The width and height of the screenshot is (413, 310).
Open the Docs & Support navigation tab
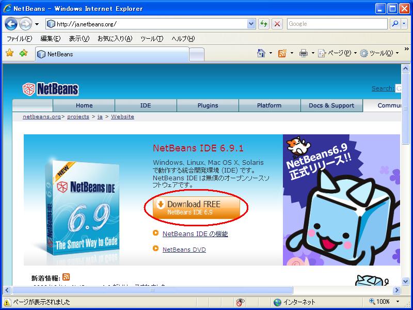pos(331,105)
